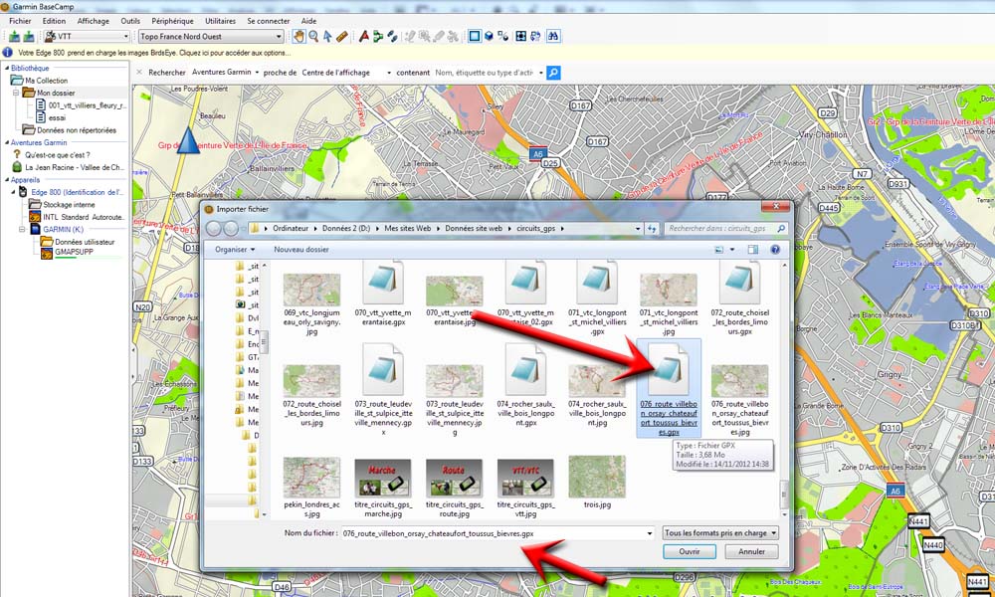
Task: Open the Aide menu
Action: click(x=309, y=21)
